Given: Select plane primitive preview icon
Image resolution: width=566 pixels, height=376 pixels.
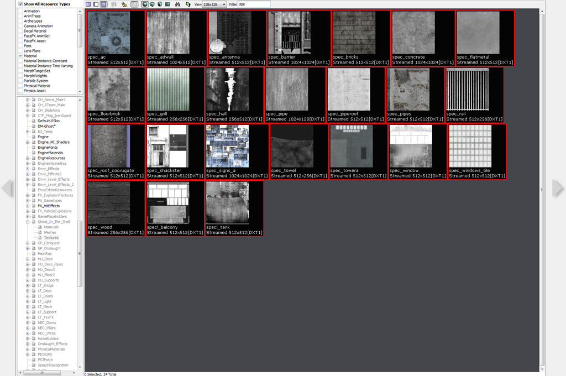Looking at the screenshot, I should (x=167, y=4).
